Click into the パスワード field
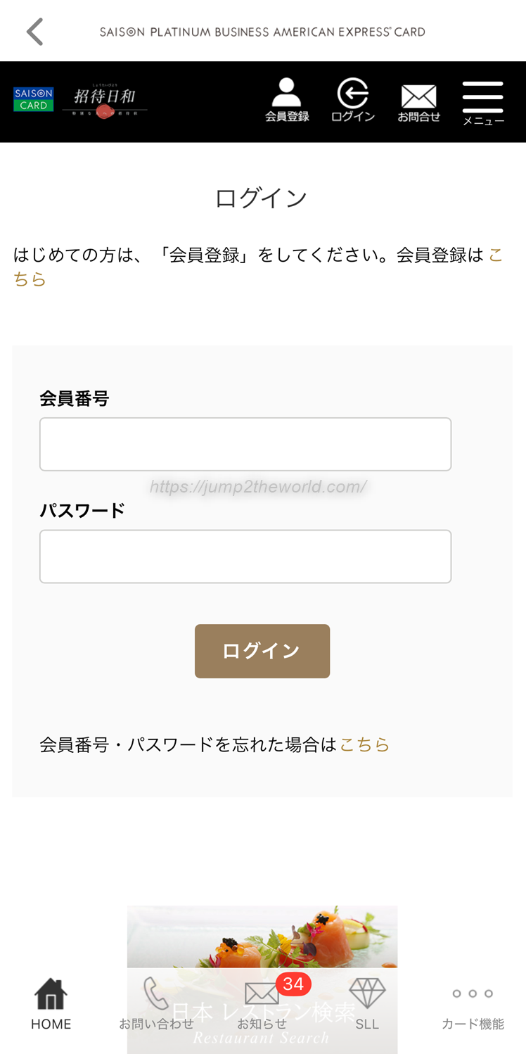The width and height of the screenshot is (526, 1054). 245,556
